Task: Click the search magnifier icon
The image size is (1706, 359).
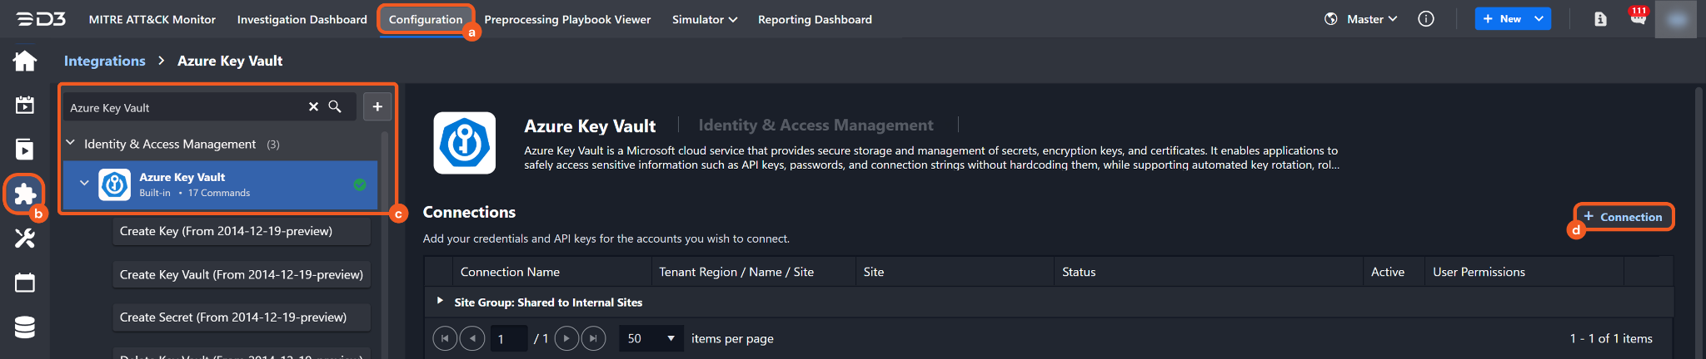Action: pos(335,107)
